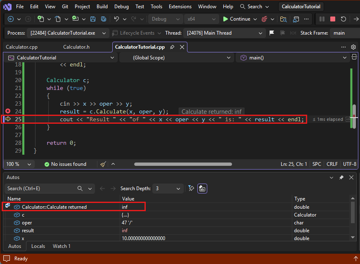Image resolution: width=360 pixels, height=264 pixels.
Task: Switch to the Calculator.h tab
Action: click(76, 47)
